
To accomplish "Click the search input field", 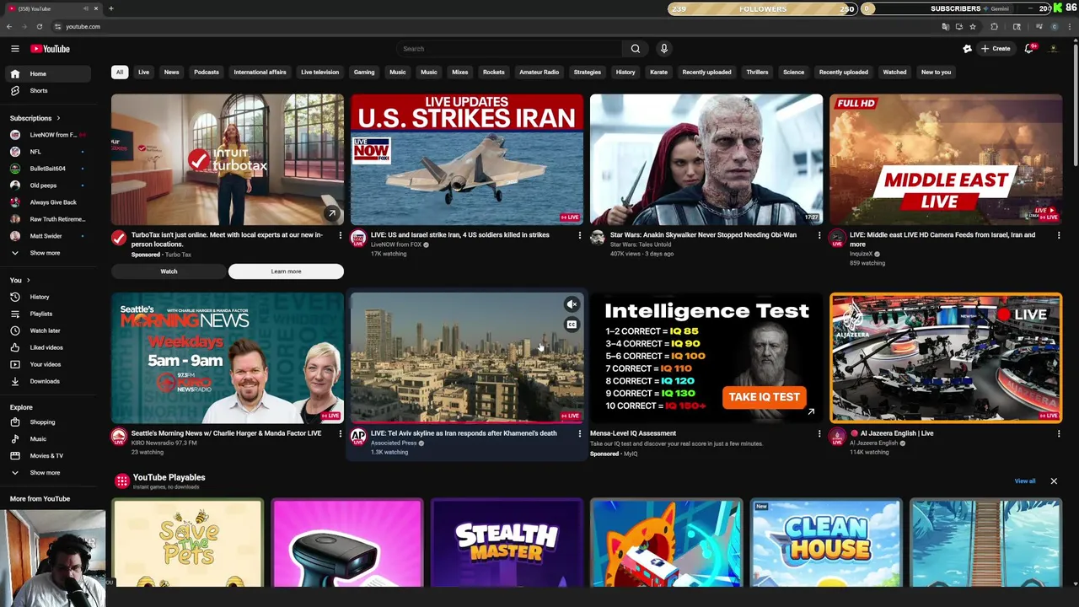I will tap(508, 49).
